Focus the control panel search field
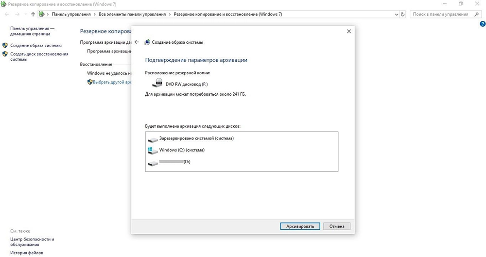The image size is (486, 257). point(439,15)
